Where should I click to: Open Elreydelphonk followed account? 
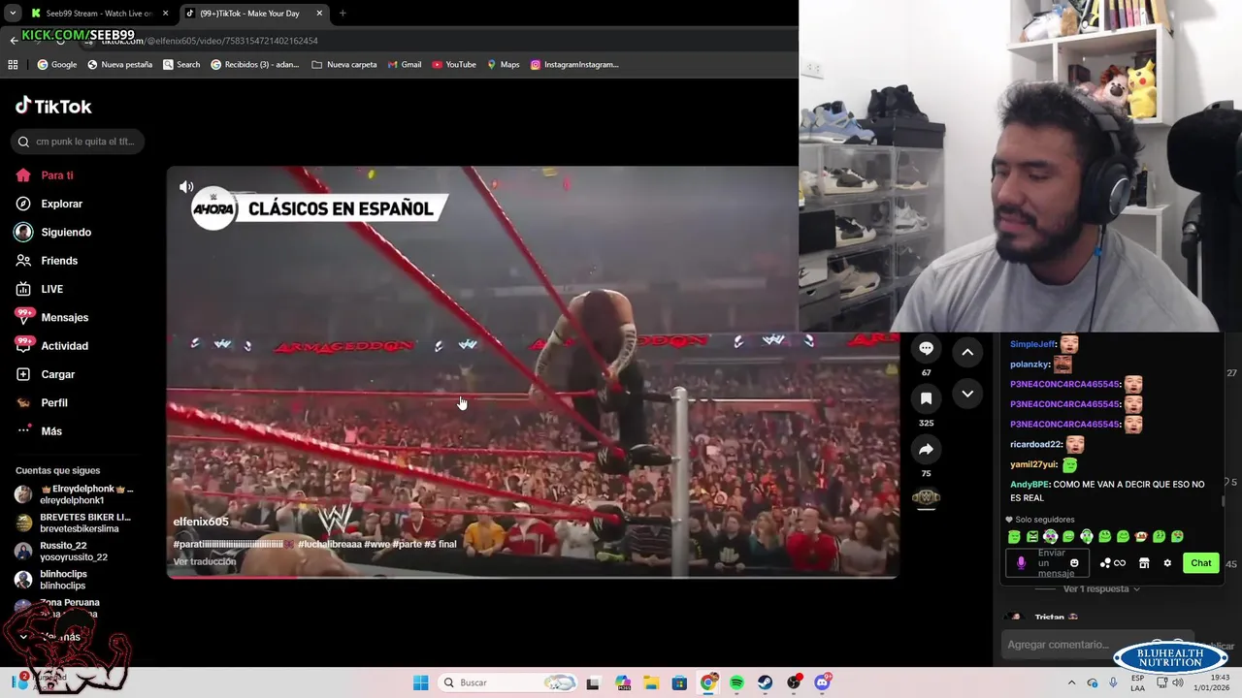pos(76,494)
